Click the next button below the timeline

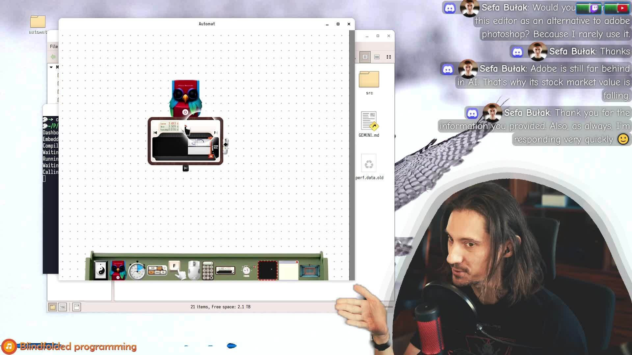186,168
